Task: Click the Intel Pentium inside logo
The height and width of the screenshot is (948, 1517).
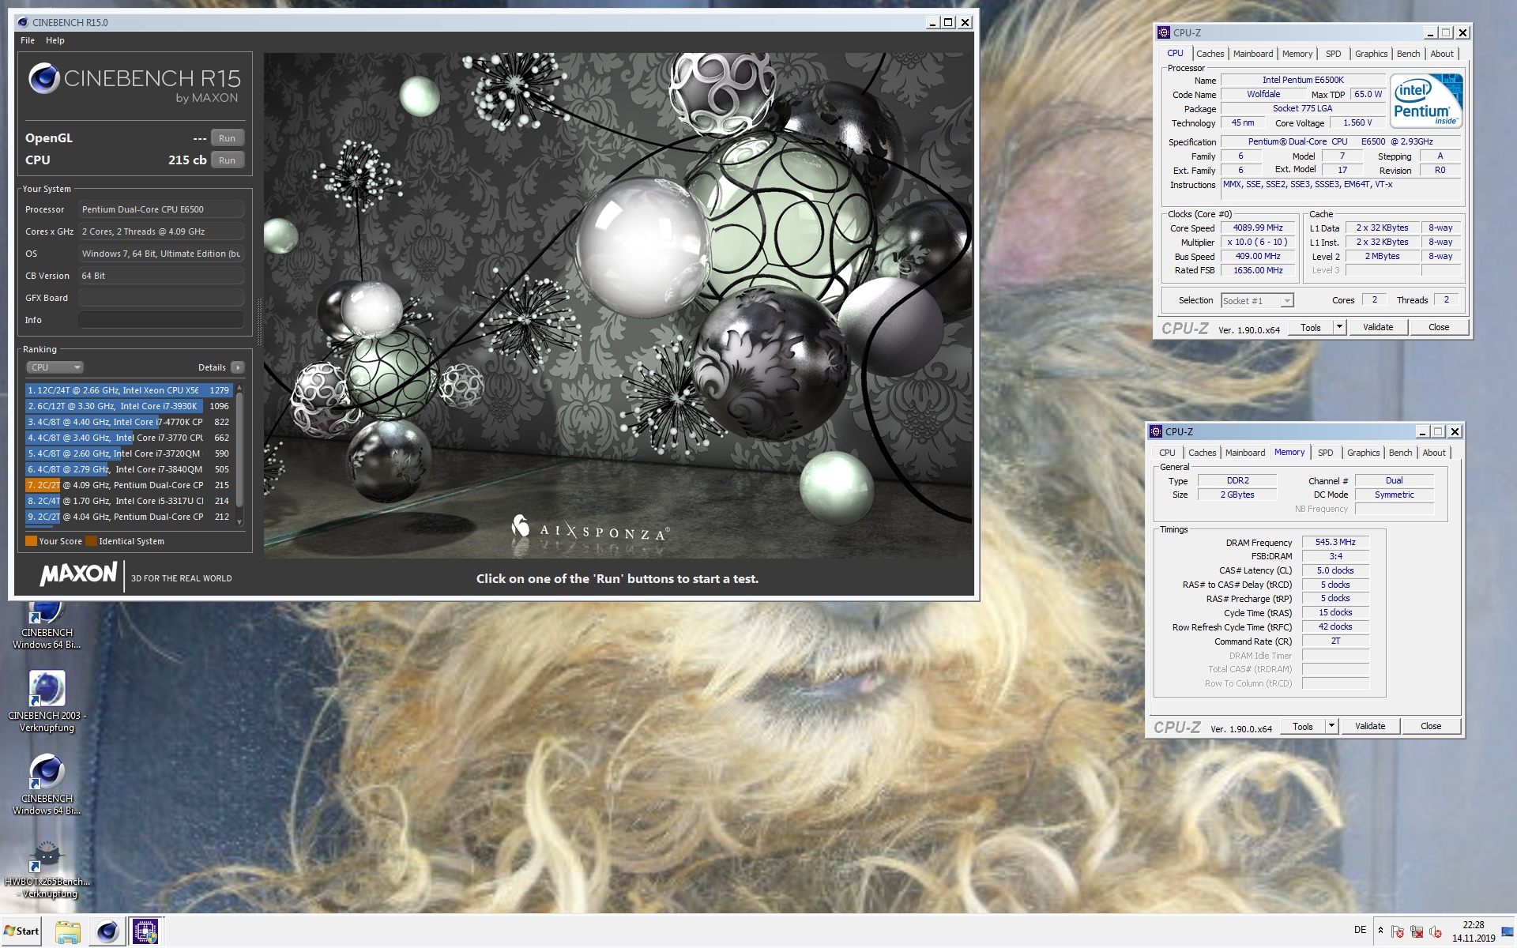Action: tap(1426, 101)
